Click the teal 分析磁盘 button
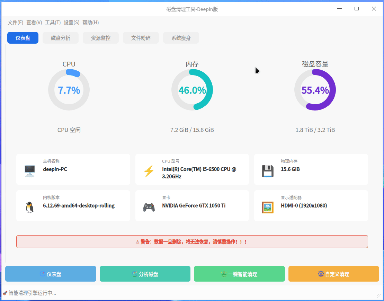This screenshot has height=301, width=384. (145, 274)
